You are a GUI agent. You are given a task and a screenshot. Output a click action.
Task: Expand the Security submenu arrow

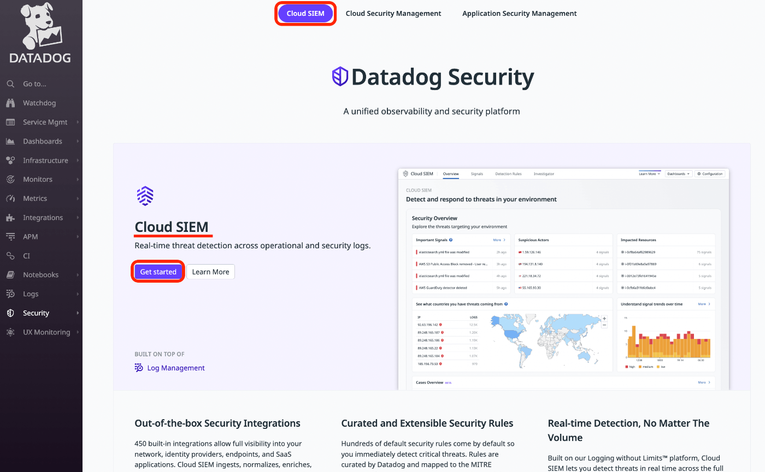point(78,313)
